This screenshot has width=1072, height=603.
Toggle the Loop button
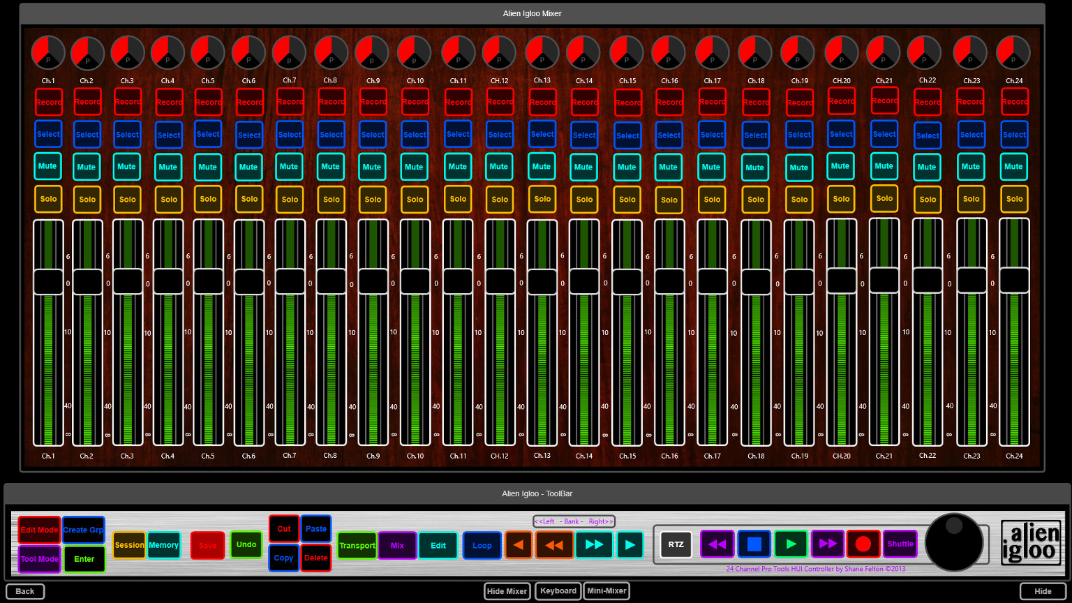pos(482,546)
